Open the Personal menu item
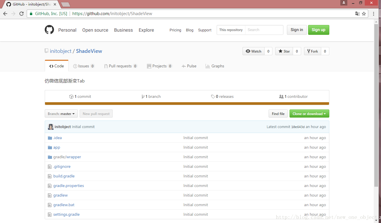The width and height of the screenshot is (381, 223). click(67, 30)
